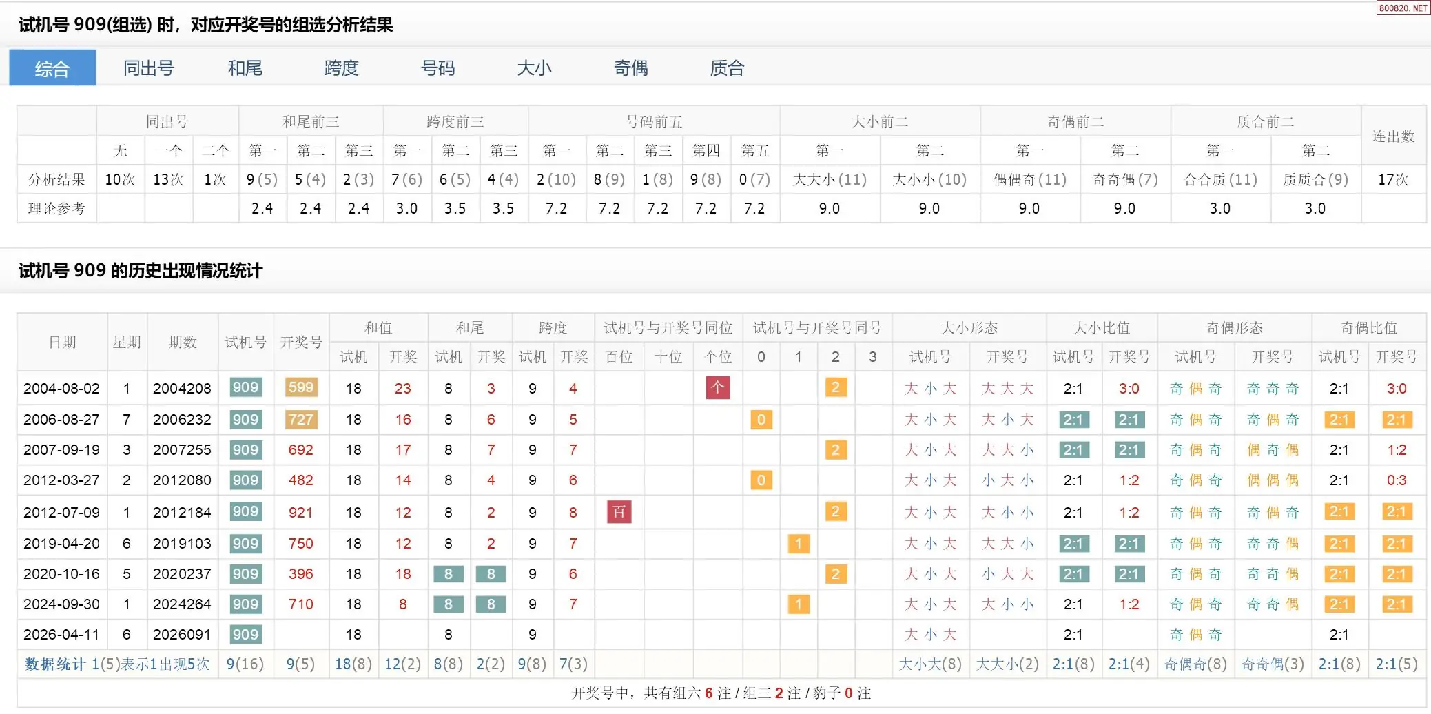Select the 和尾 tab
Viewport: 1431px width, 714px height.
[245, 68]
